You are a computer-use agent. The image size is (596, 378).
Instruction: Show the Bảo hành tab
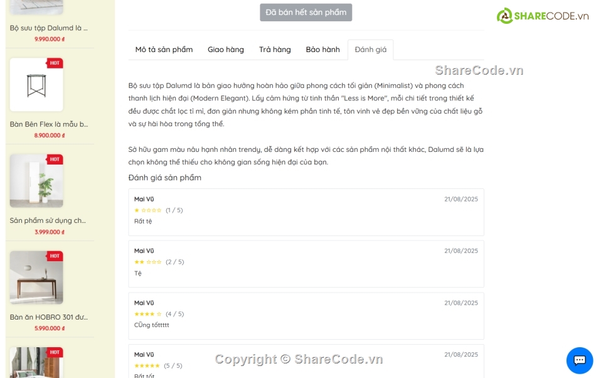322,50
